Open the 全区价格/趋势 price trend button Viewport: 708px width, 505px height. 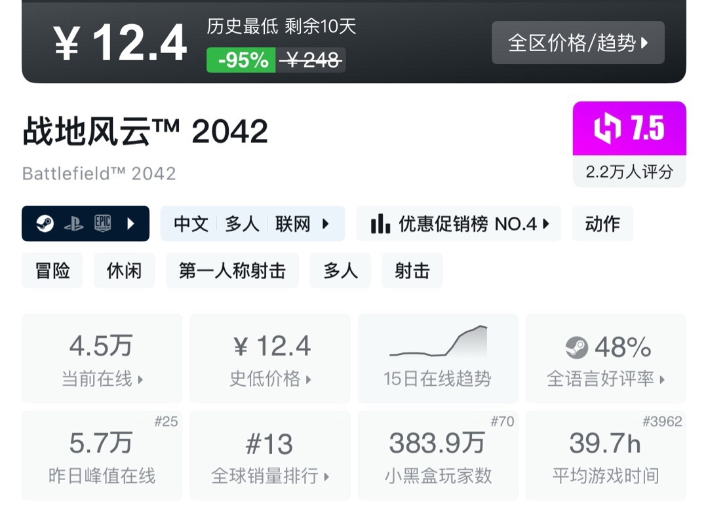(578, 43)
